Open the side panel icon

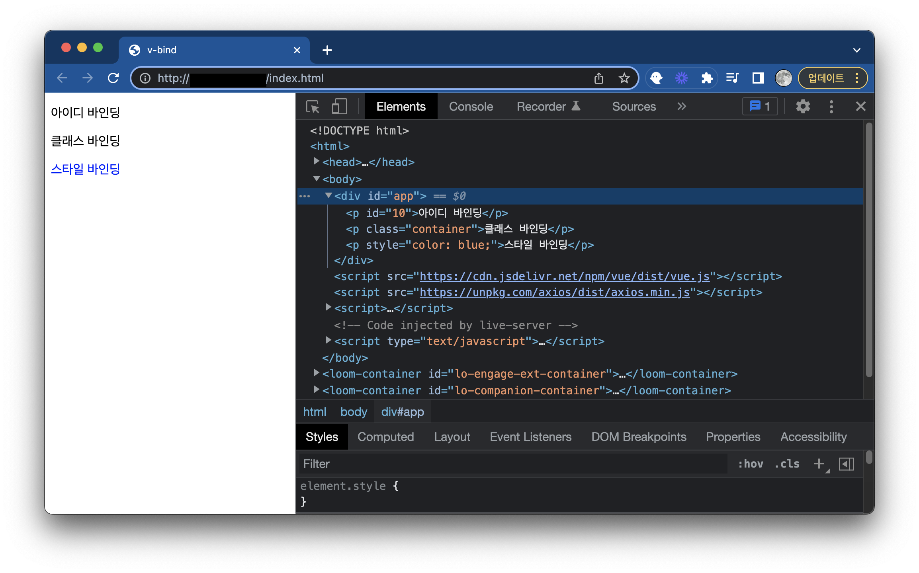tap(758, 78)
